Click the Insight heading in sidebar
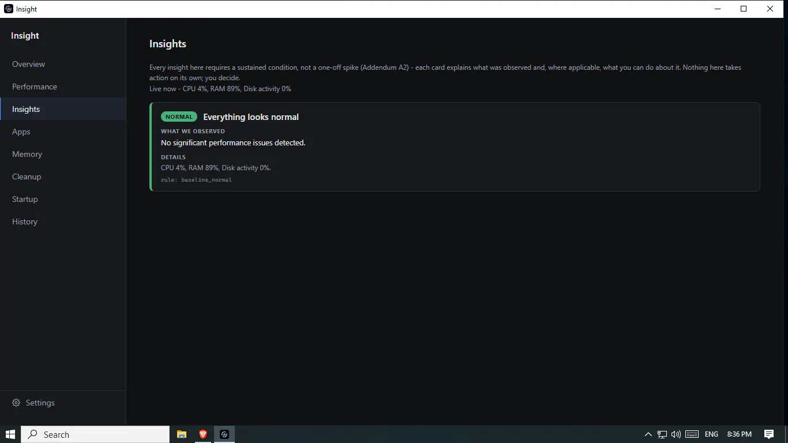Image resolution: width=788 pixels, height=443 pixels. tap(25, 36)
